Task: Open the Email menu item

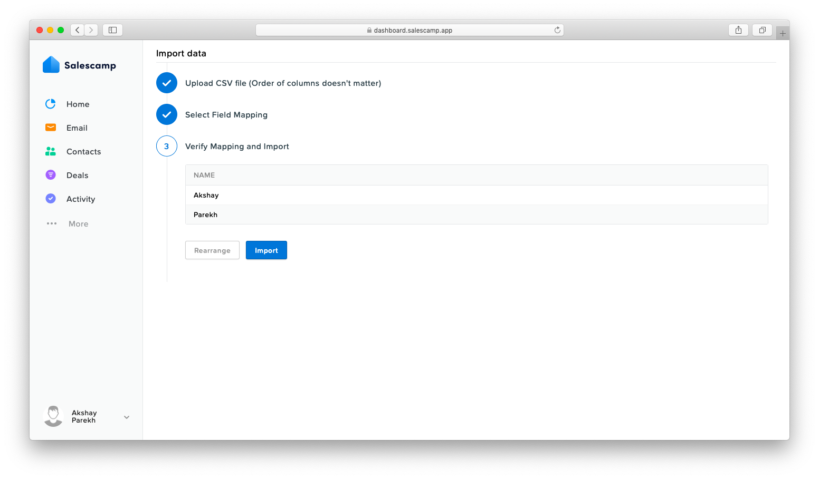Action: (77, 128)
